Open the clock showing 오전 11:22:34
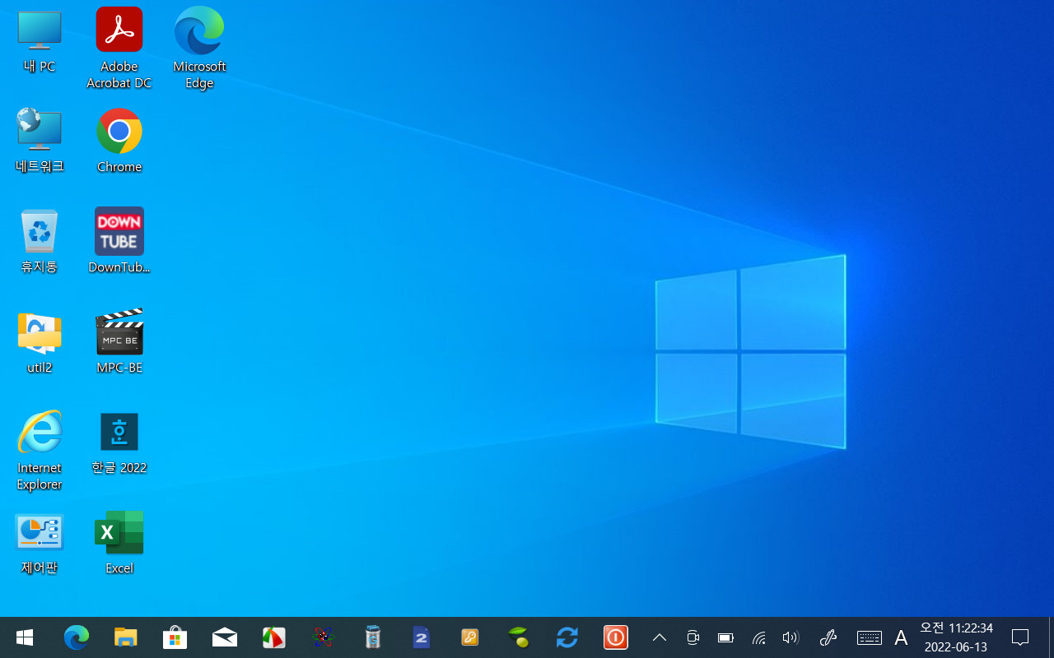 (x=956, y=637)
